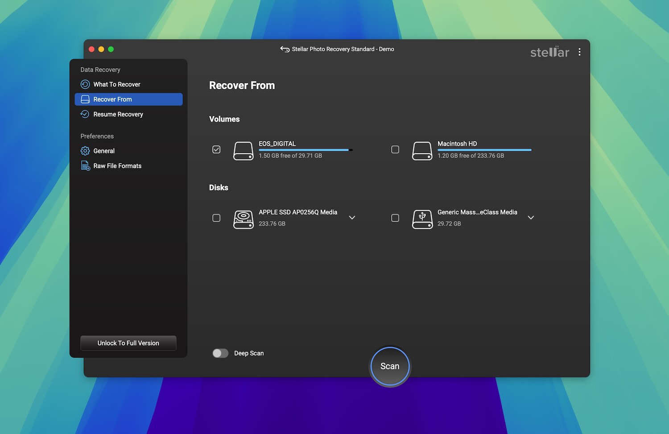Enable the Deep Scan toggle
The image size is (669, 434).
(220, 353)
